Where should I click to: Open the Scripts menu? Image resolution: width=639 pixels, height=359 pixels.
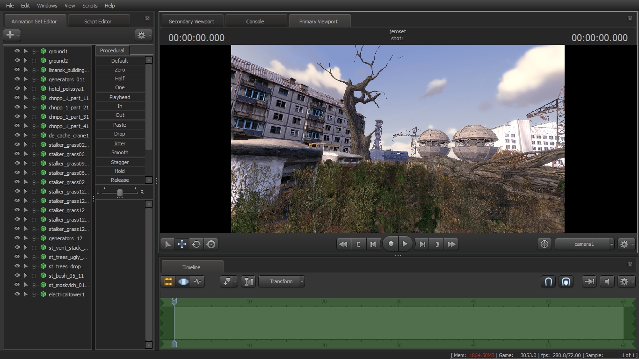click(90, 6)
